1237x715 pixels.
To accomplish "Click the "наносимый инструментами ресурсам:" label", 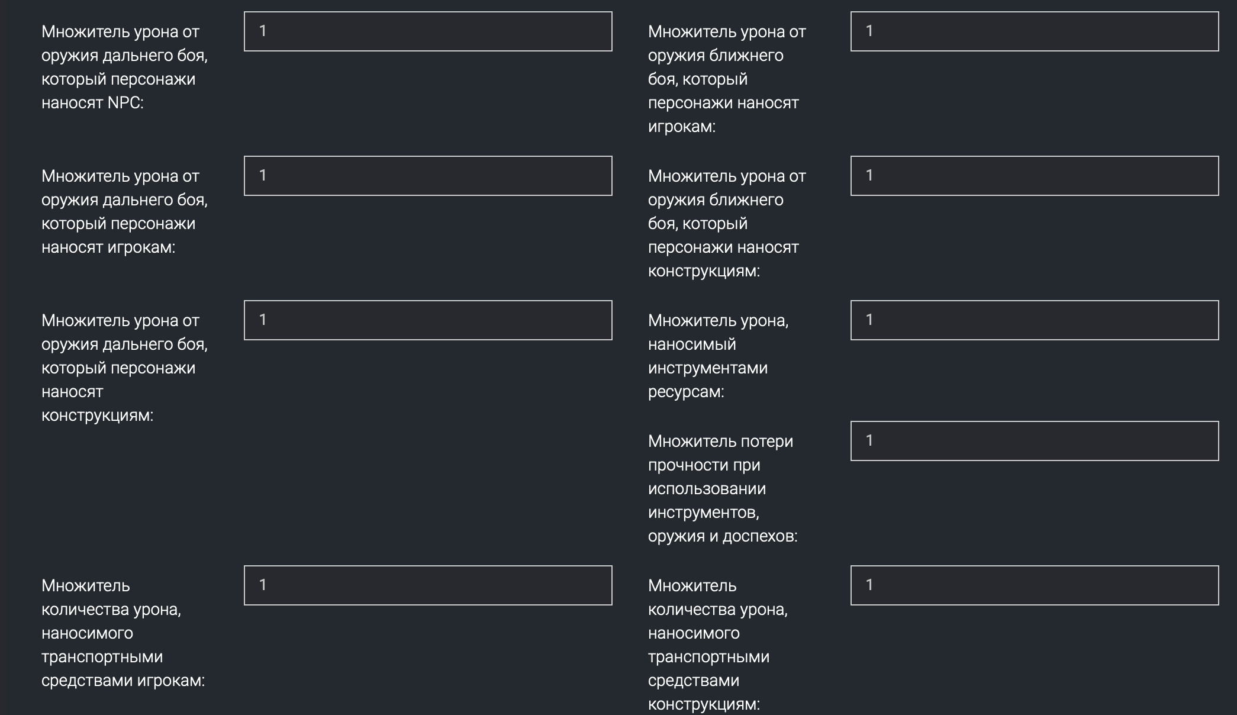I will [718, 356].
